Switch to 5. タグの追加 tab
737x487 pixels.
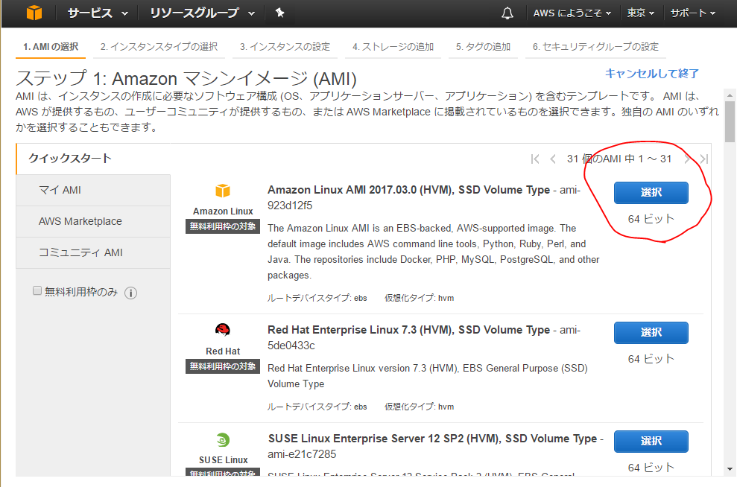(x=483, y=46)
